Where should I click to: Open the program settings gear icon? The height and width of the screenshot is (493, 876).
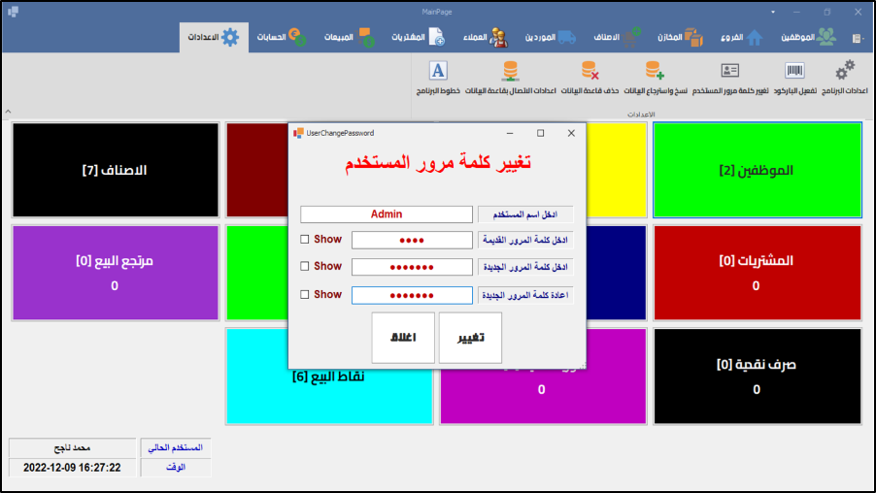click(x=845, y=71)
